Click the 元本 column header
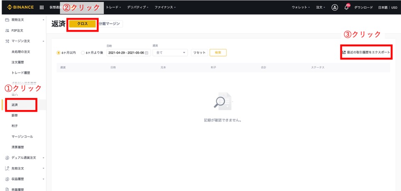This screenshot has height=191, width=401. (163, 68)
